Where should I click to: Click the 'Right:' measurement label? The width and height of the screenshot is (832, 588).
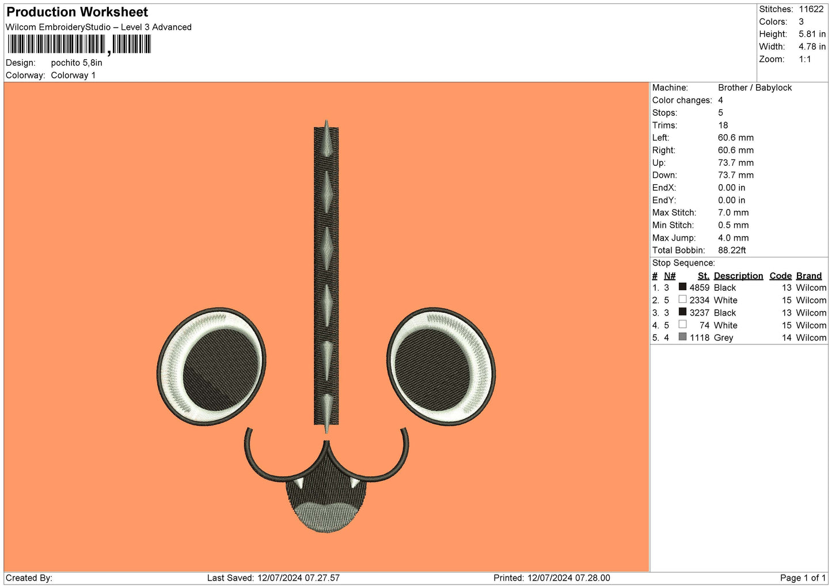[663, 150]
